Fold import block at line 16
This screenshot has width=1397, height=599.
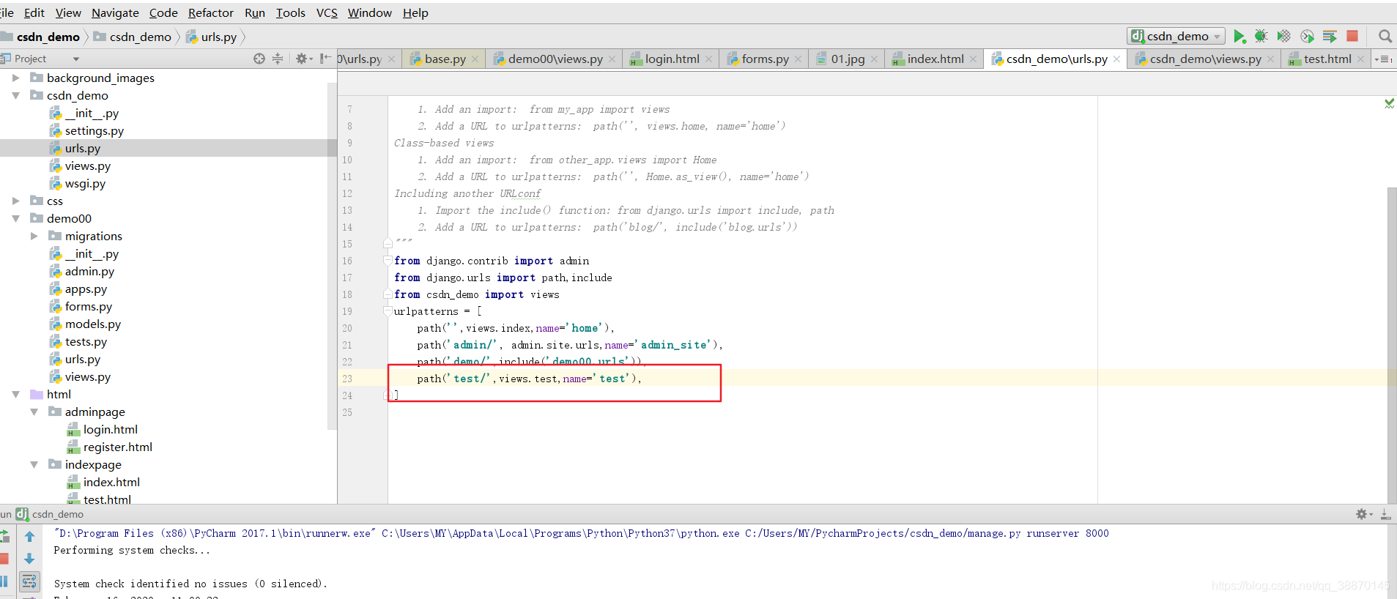pos(388,260)
